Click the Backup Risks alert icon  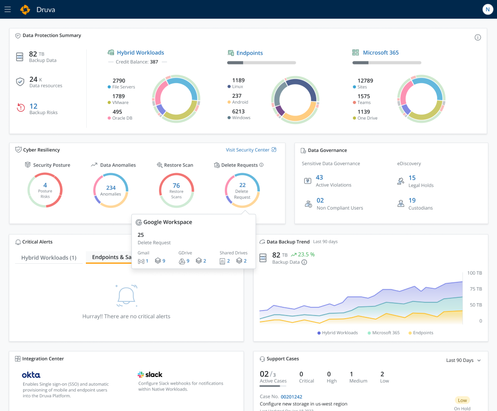(20, 108)
